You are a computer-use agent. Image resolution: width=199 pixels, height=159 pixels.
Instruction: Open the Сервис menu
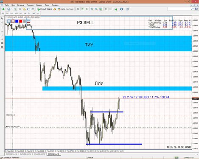pos(39,5)
